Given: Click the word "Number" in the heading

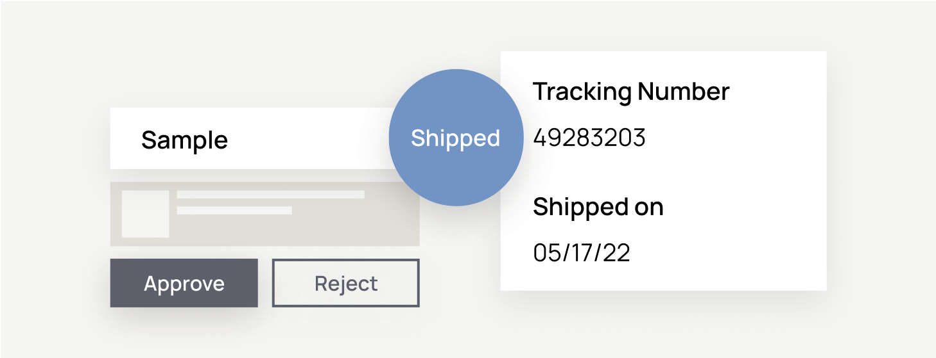Looking at the screenshot, I should pyautogui.click(x=683, y=92).
